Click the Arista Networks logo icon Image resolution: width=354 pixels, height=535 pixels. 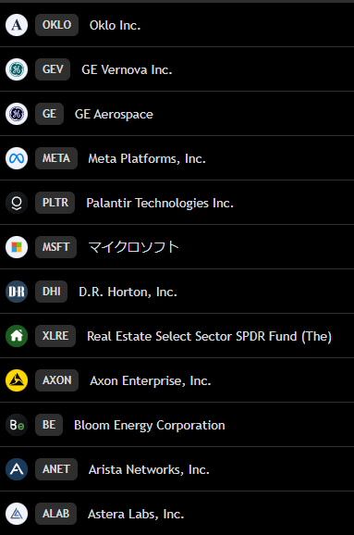point(17,469)
